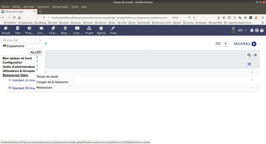Click the ALLER button
The image size is (266, 144).
pos(36,52)
